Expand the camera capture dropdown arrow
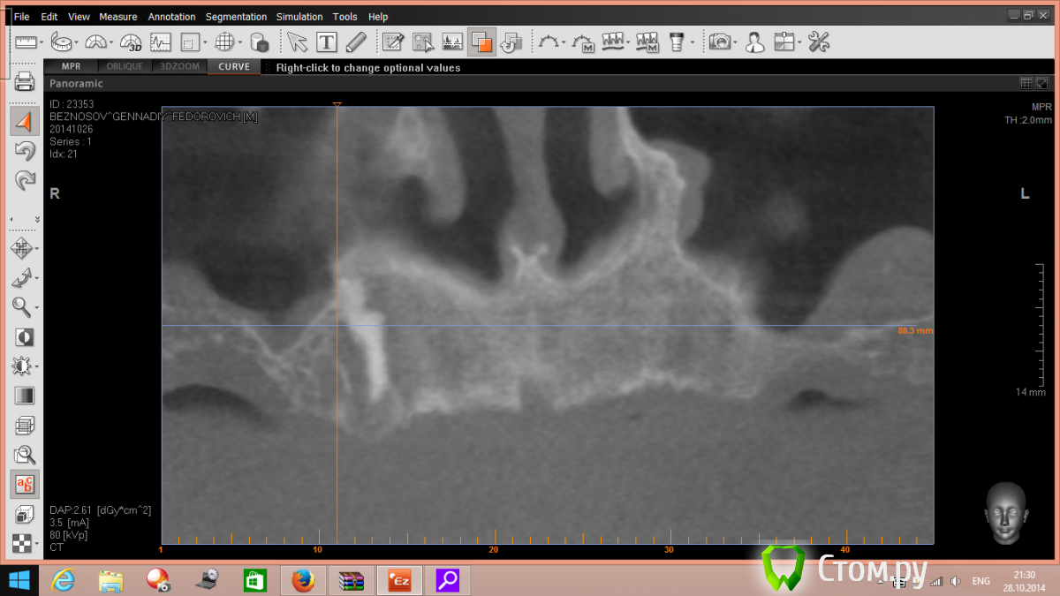The height and width of the screenshot is (596, 1060). tap(735, 42)
